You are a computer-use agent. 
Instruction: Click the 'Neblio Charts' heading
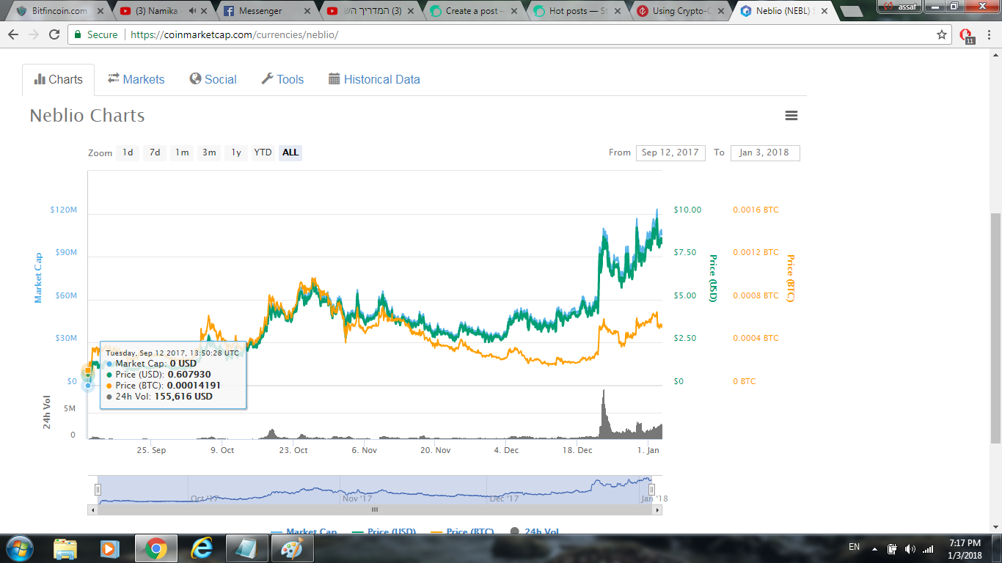click(x=87, y=116)
